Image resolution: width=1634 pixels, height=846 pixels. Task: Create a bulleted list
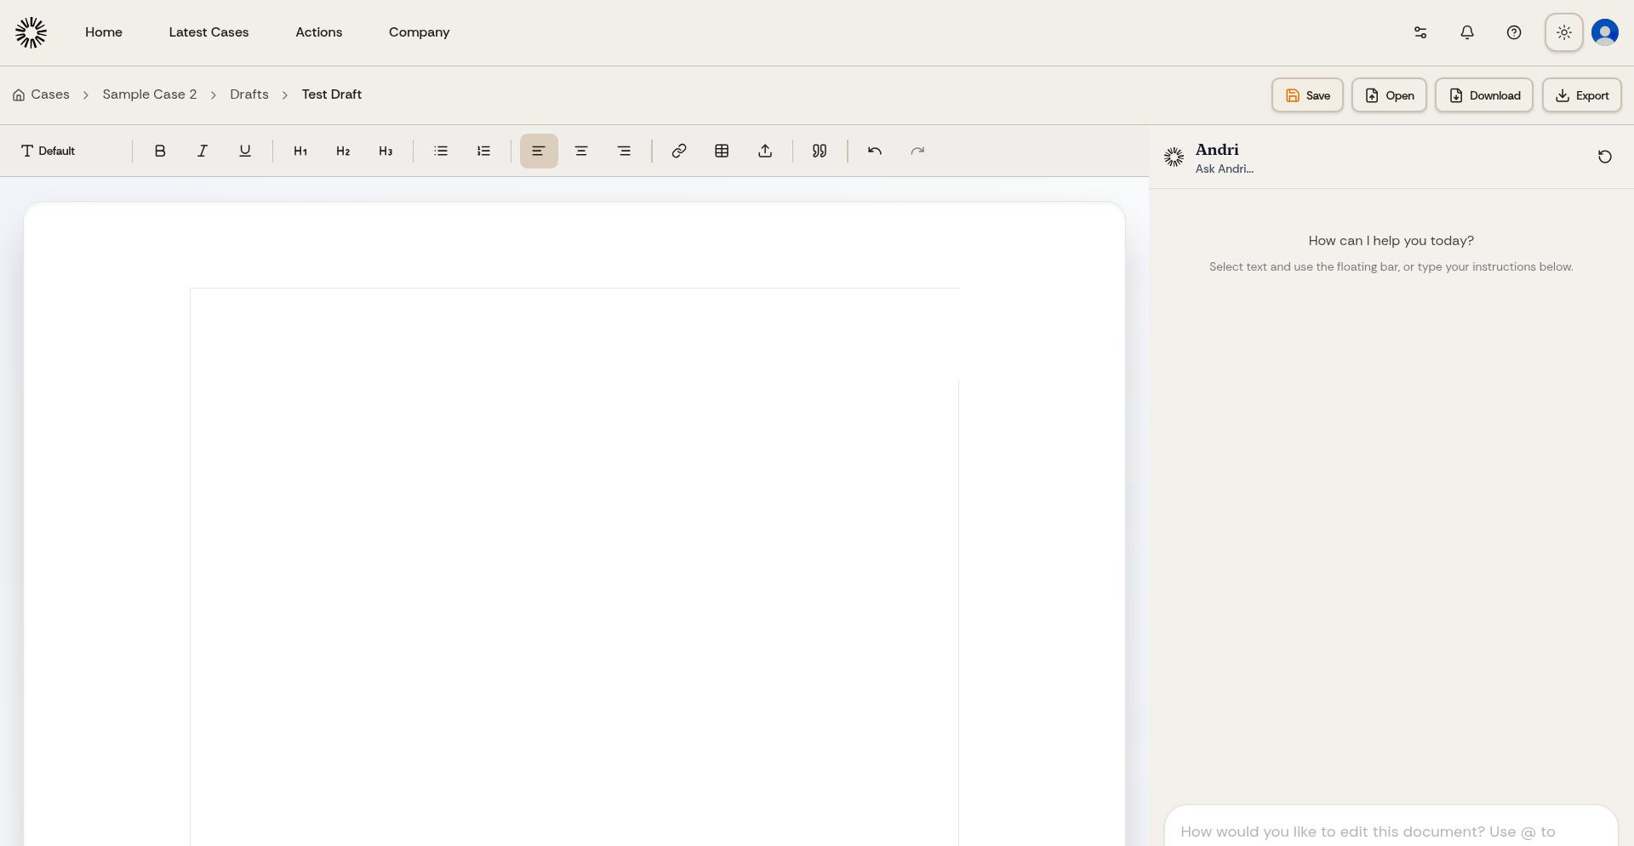[440, 151]
